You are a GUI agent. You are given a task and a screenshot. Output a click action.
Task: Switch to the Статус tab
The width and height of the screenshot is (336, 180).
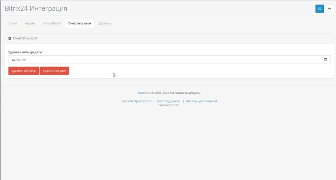pos(13,23)
